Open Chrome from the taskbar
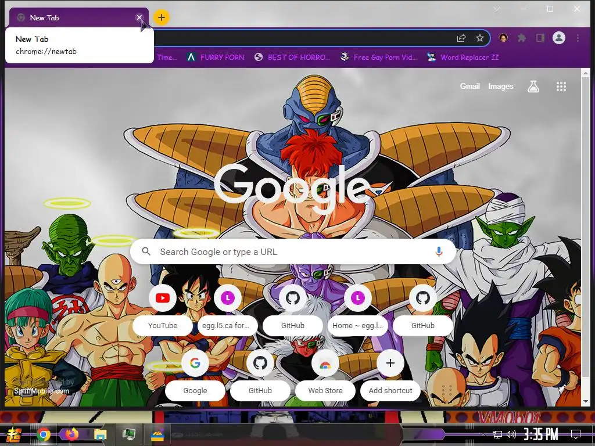 coord(43,434)
